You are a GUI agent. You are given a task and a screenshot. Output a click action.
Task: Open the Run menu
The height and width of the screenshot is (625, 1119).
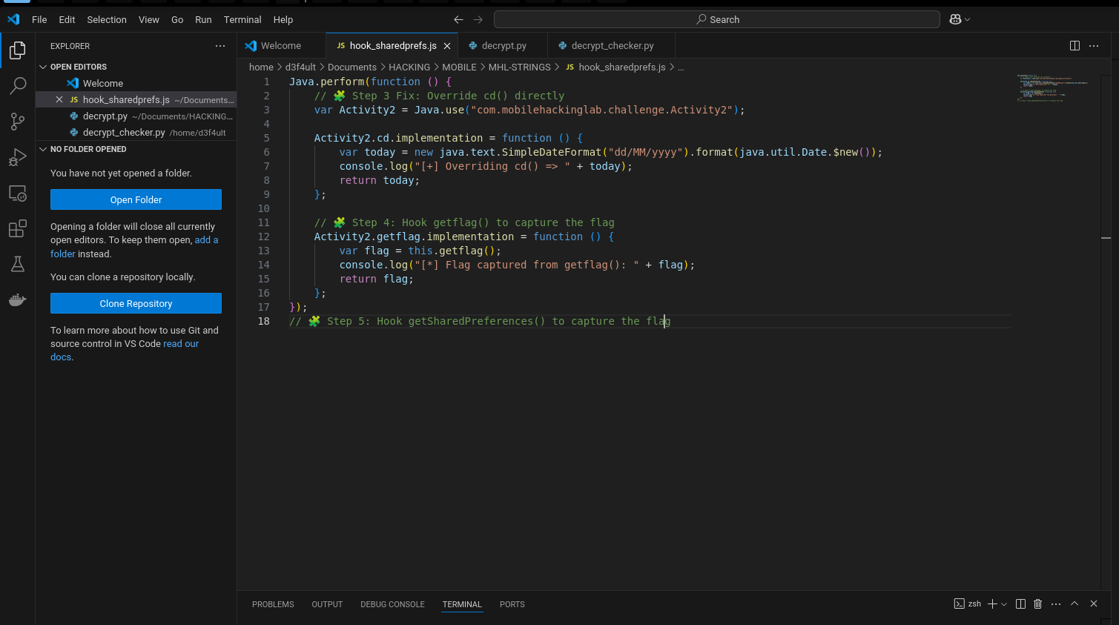point(203,19)
